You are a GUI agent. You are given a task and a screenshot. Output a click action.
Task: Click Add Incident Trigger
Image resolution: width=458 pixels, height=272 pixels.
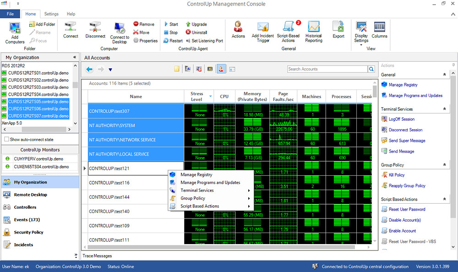click(x=263, y=32)
